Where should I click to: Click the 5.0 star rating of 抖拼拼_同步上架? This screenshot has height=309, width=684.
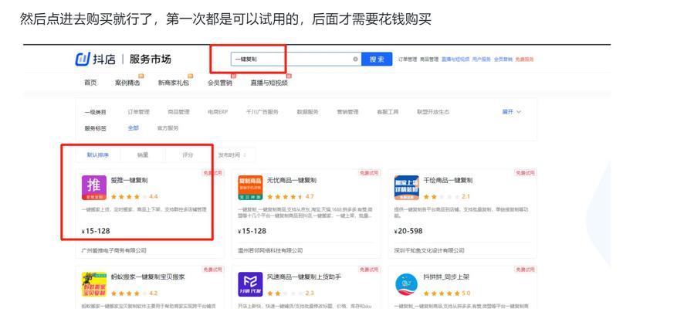447,294
